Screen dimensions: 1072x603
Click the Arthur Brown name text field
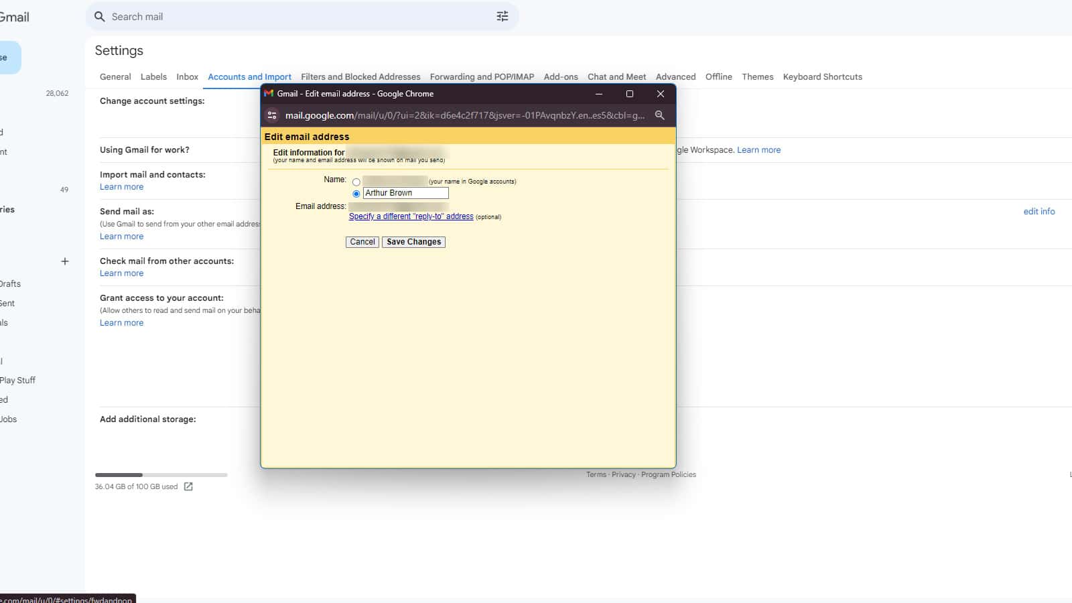tap(405, 193)
